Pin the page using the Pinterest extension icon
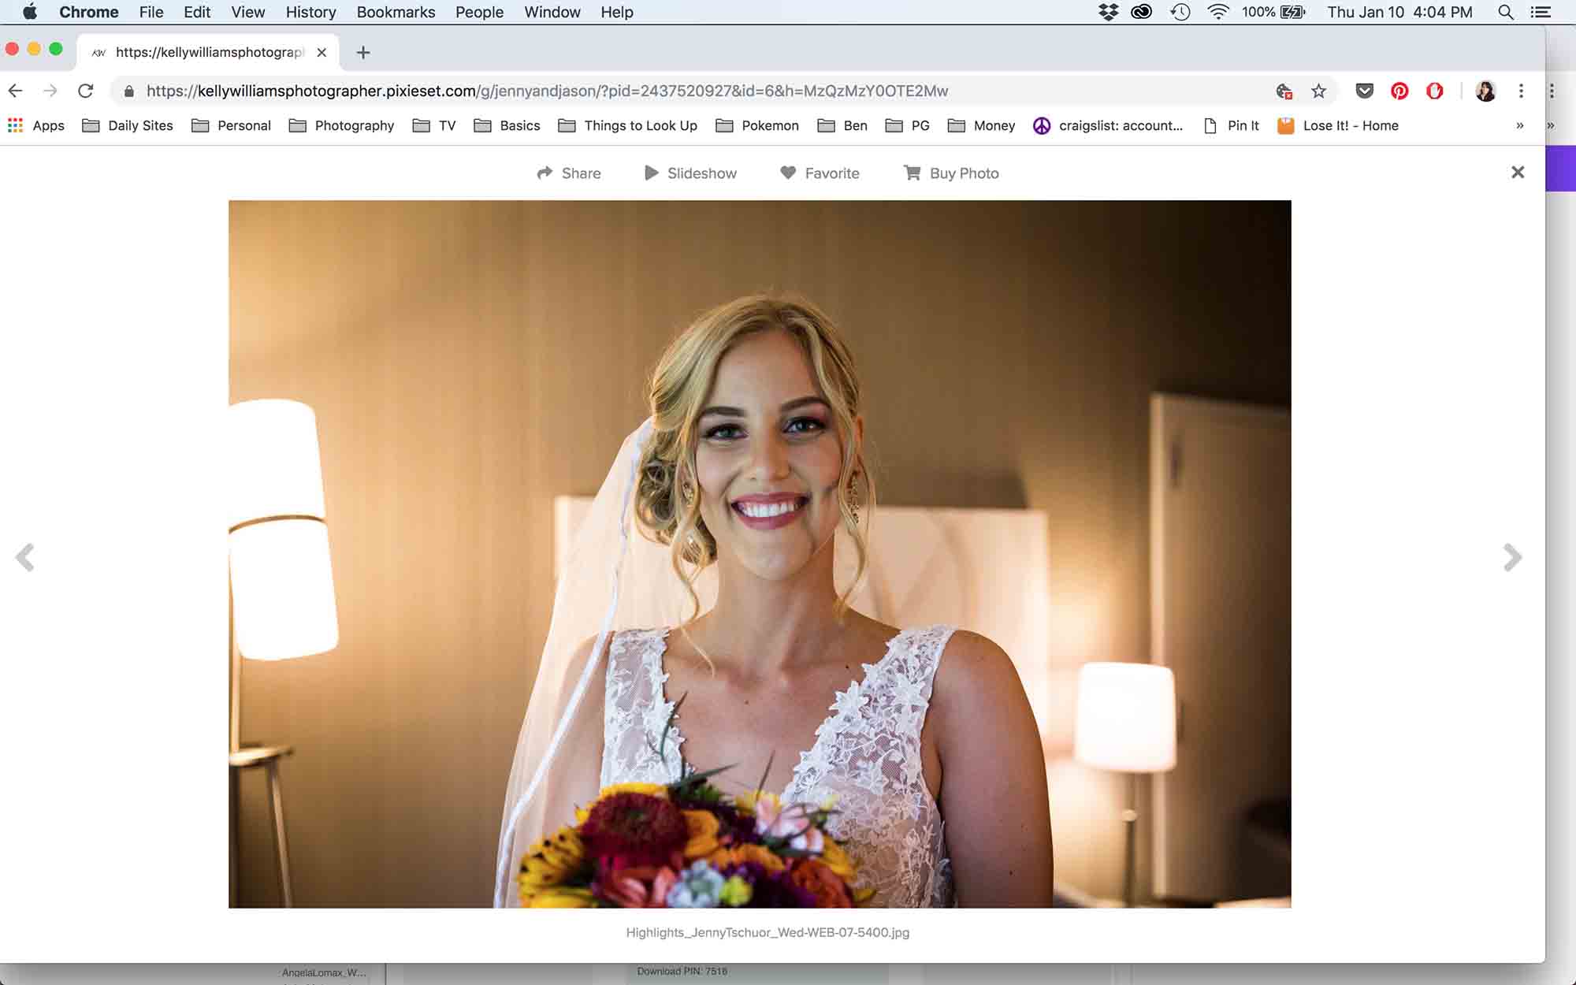Viewport: 1576px width, 985px height. coord(1399,91)
